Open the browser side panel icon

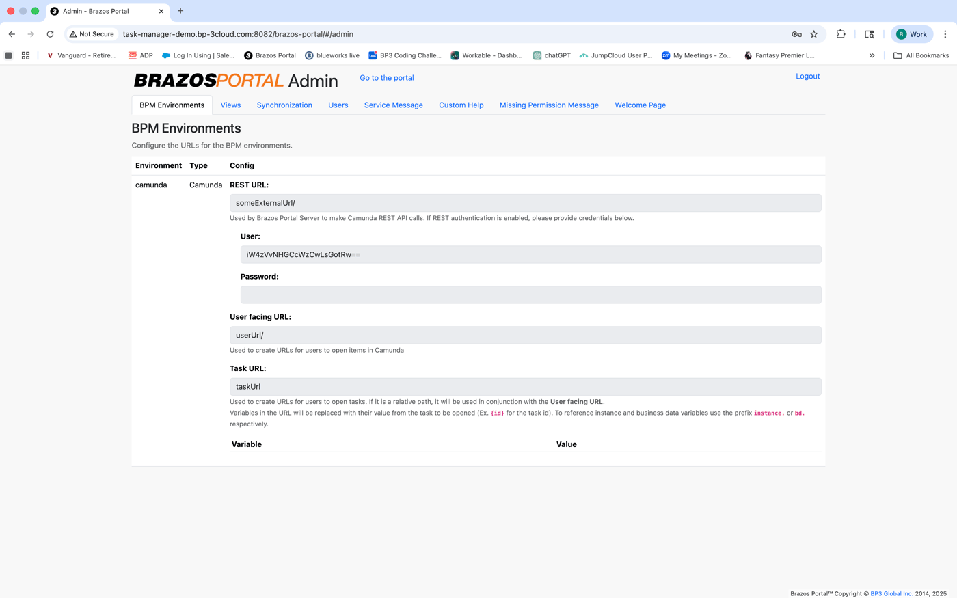869,34
